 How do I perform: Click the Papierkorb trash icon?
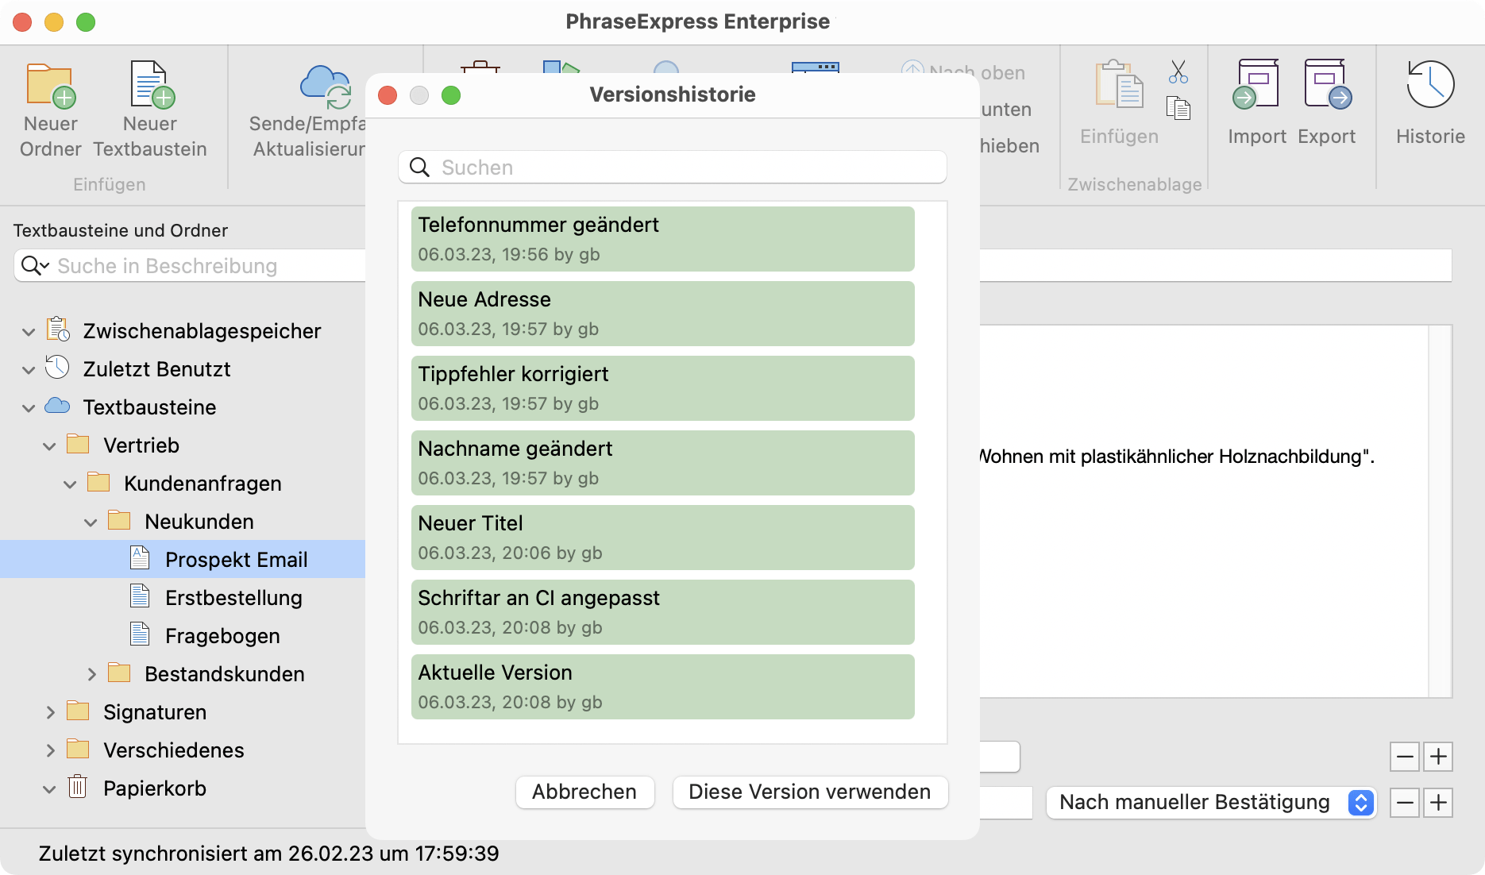click(x=78, y=787)
